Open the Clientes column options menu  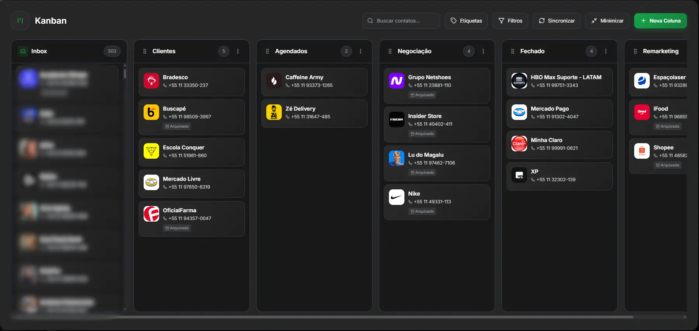pyautogui.click(x=238, y=51)
